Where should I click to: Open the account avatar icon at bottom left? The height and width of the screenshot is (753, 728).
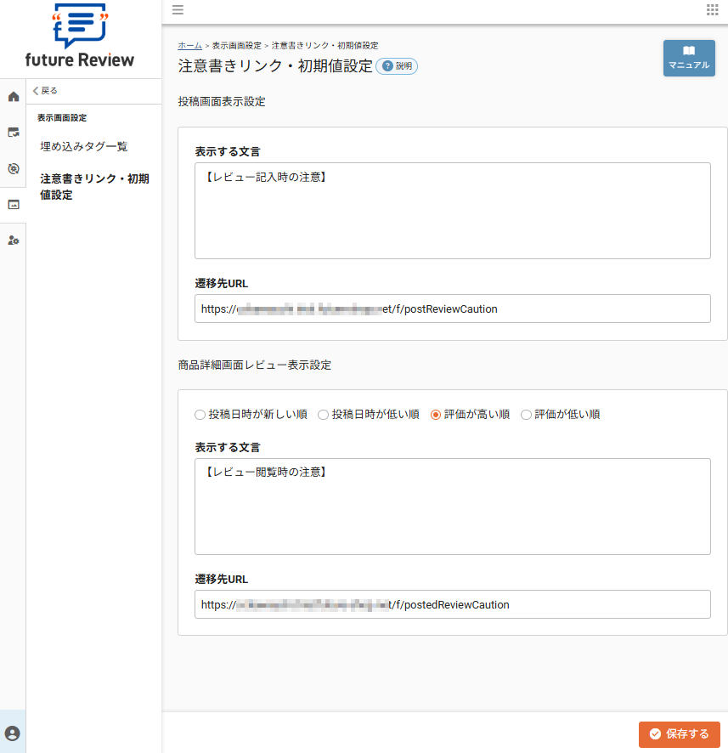coord(12,732)
